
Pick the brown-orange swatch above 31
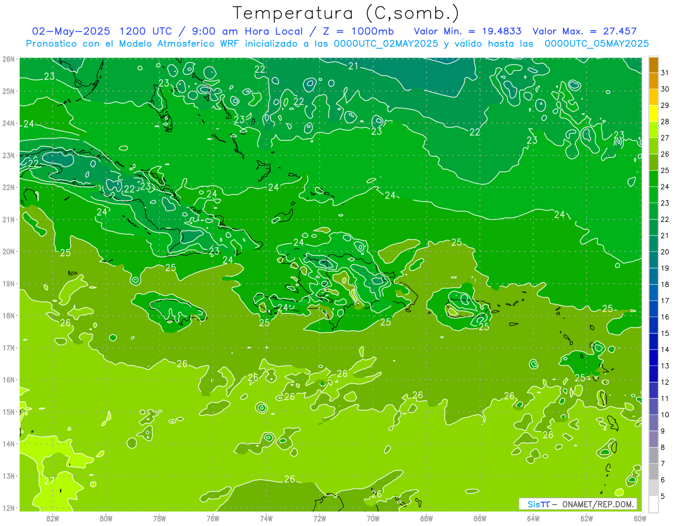pyautogui.click(x=653, y=65)
